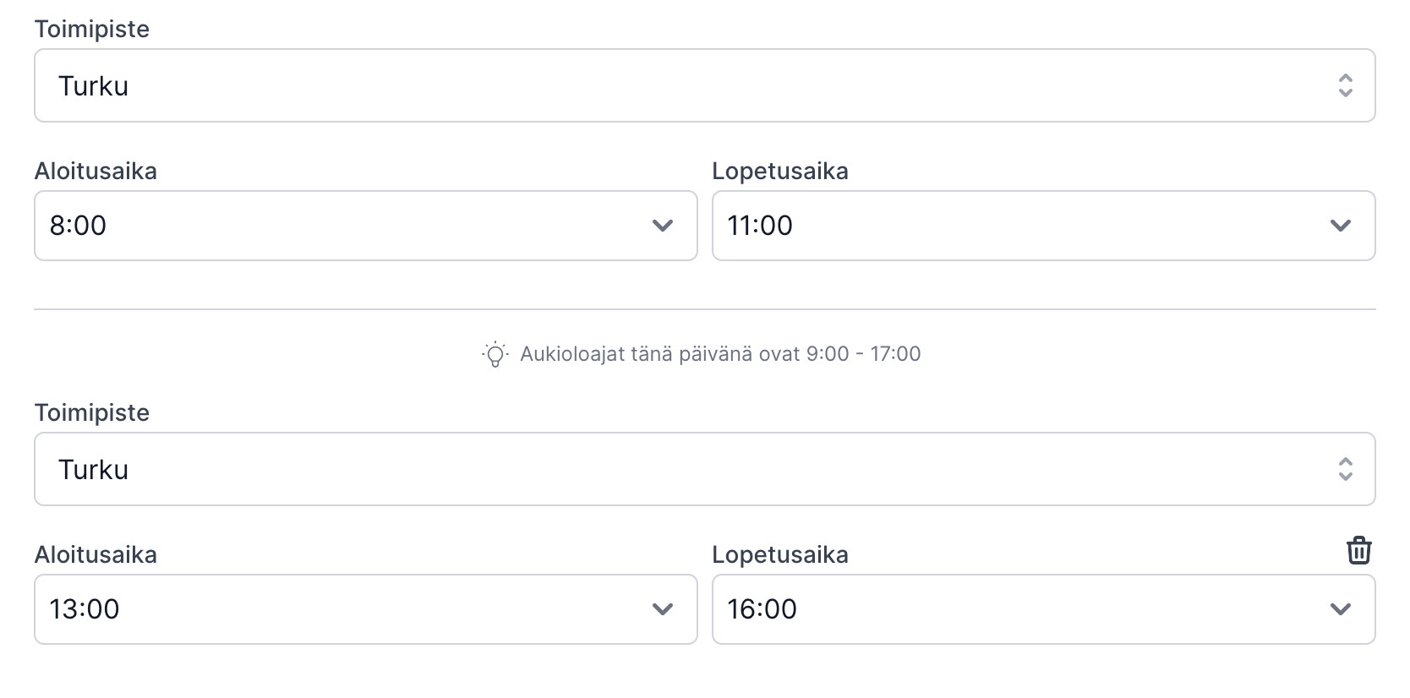Click the Lopetusaika label above 16:00
This screenshot has width=1410, height=698.
pos(780,554)
